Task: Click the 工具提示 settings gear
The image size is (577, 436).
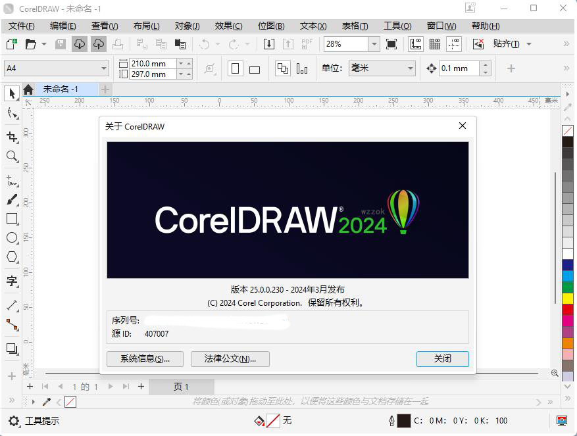Action: (x=14, y=421)
